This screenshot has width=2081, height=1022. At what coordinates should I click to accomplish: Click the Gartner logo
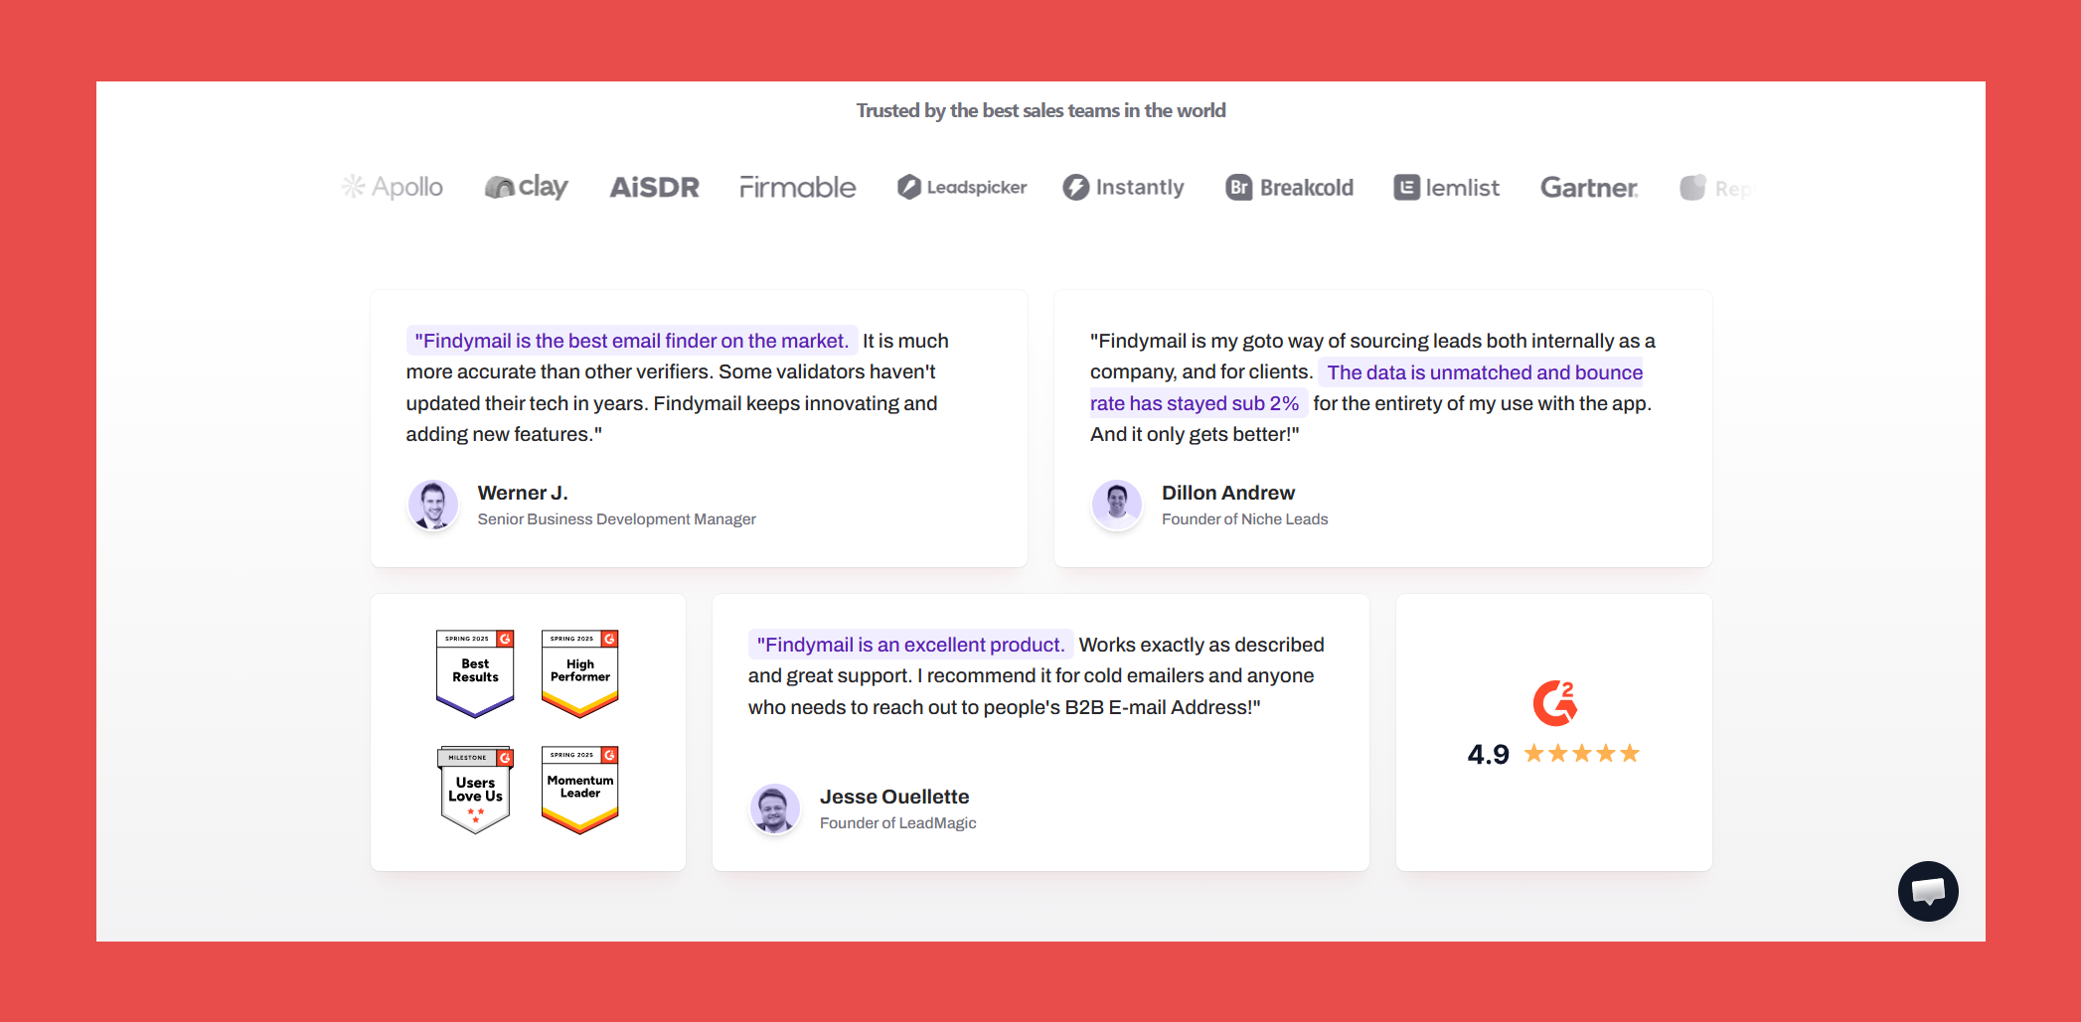[1589, 187]
